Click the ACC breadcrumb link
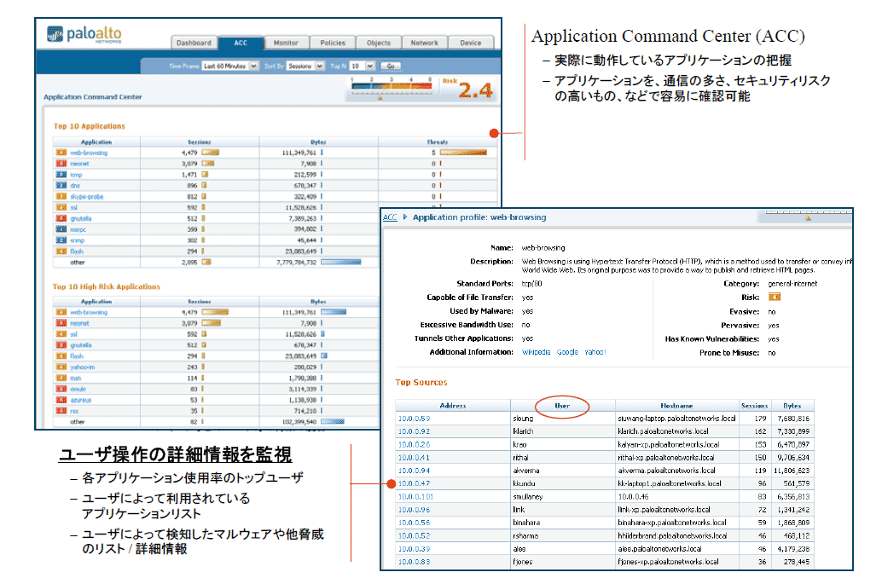Screen dimensions: 882x578 [x=390, y=217]
